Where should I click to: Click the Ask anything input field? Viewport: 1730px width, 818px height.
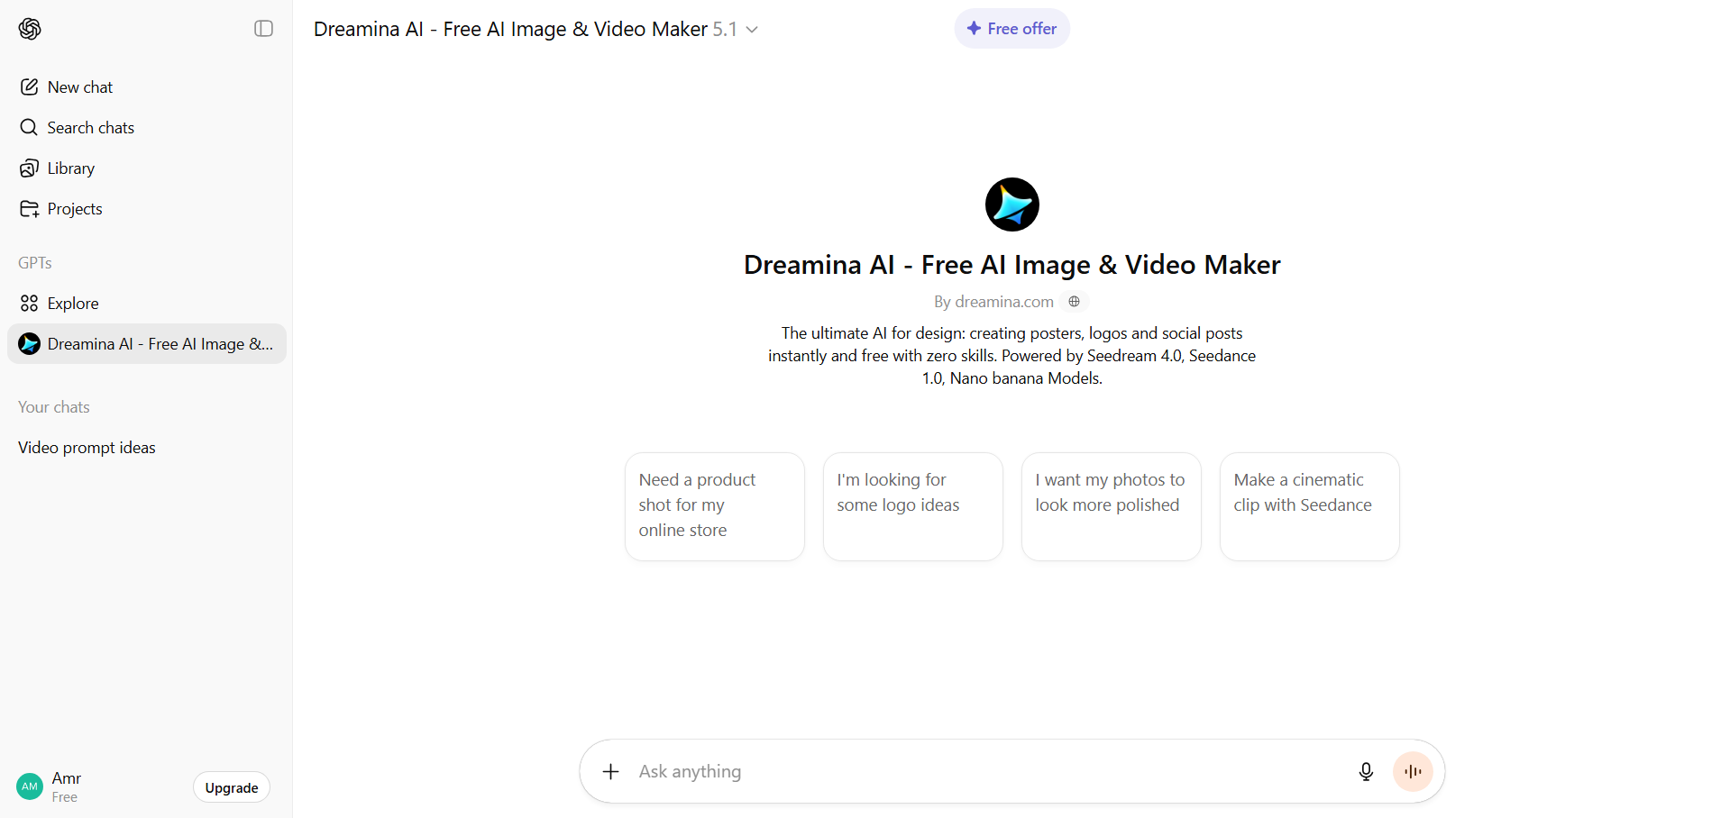tap(989, 771)
